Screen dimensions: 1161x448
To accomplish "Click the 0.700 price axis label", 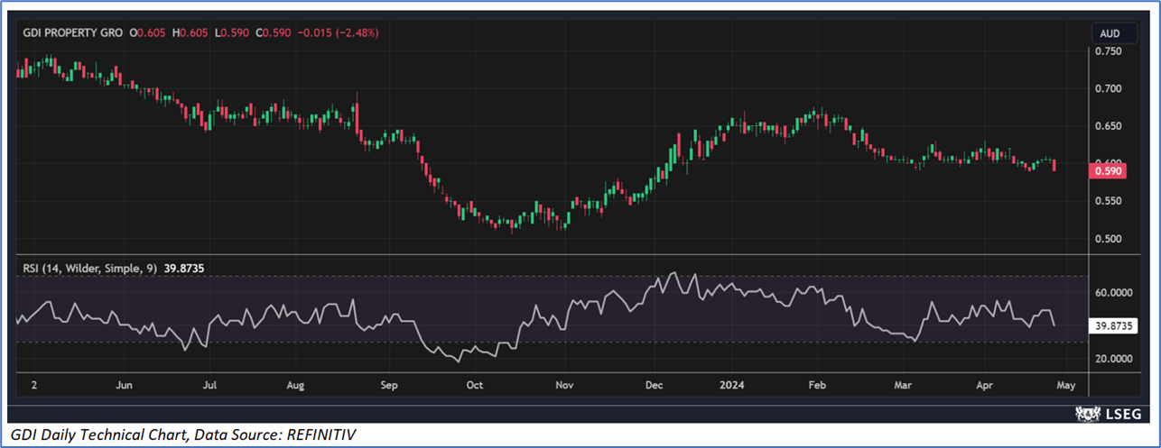I will [x=1108, y=89].
